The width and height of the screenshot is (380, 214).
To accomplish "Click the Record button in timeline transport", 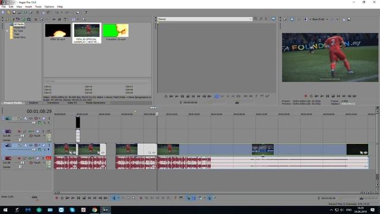I will click(x=57, y=198).
